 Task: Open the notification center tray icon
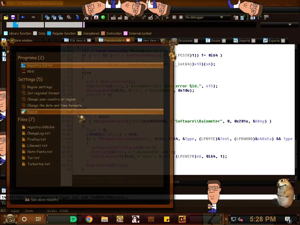click(x=288, y=219)
